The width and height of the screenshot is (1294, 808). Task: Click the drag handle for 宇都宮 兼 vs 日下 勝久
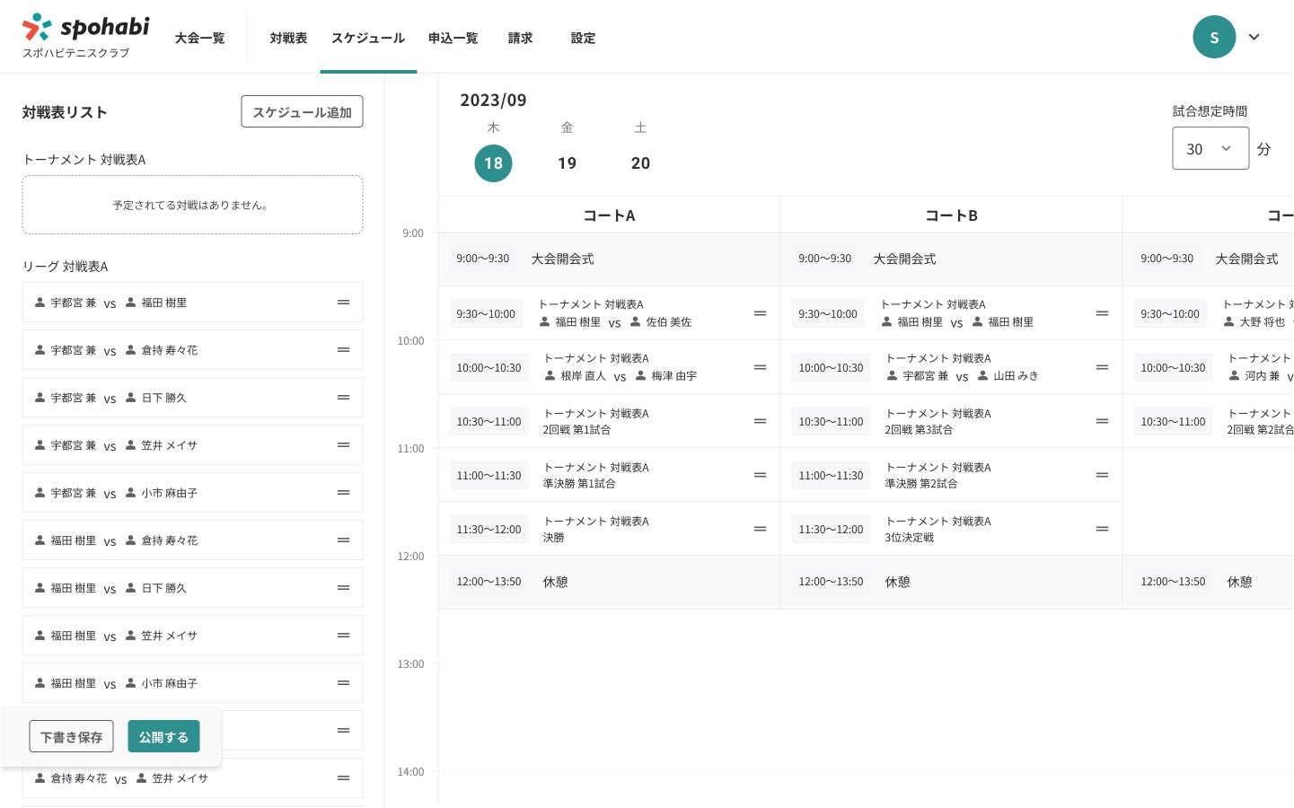pos(343,398)
